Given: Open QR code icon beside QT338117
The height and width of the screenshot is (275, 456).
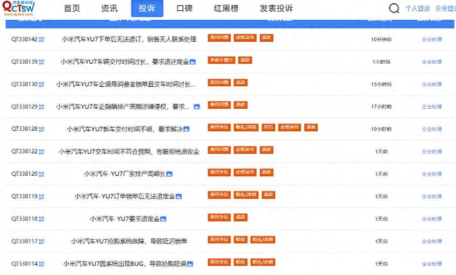Looking at the screenshot, I should tap(41, 241).
